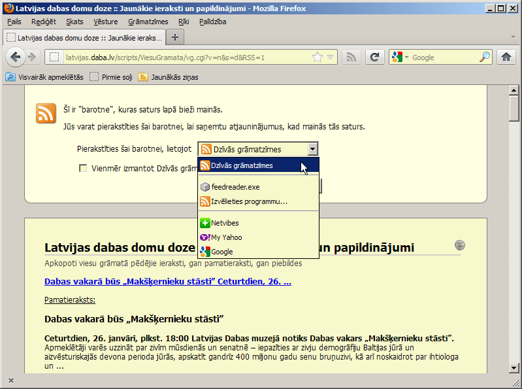This screenshot has width=522, height=389.
Task: Open the Palīdzība menu
Action: pos(213,22)
